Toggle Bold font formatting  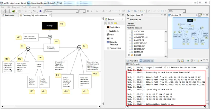click(x=88, y=11)
